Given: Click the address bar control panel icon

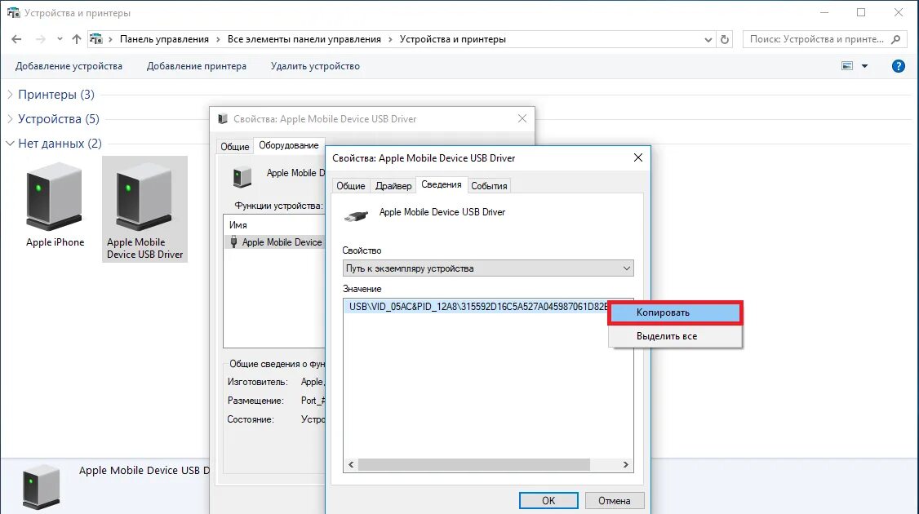Looking at the screenshot, I should tap(96, 39).
